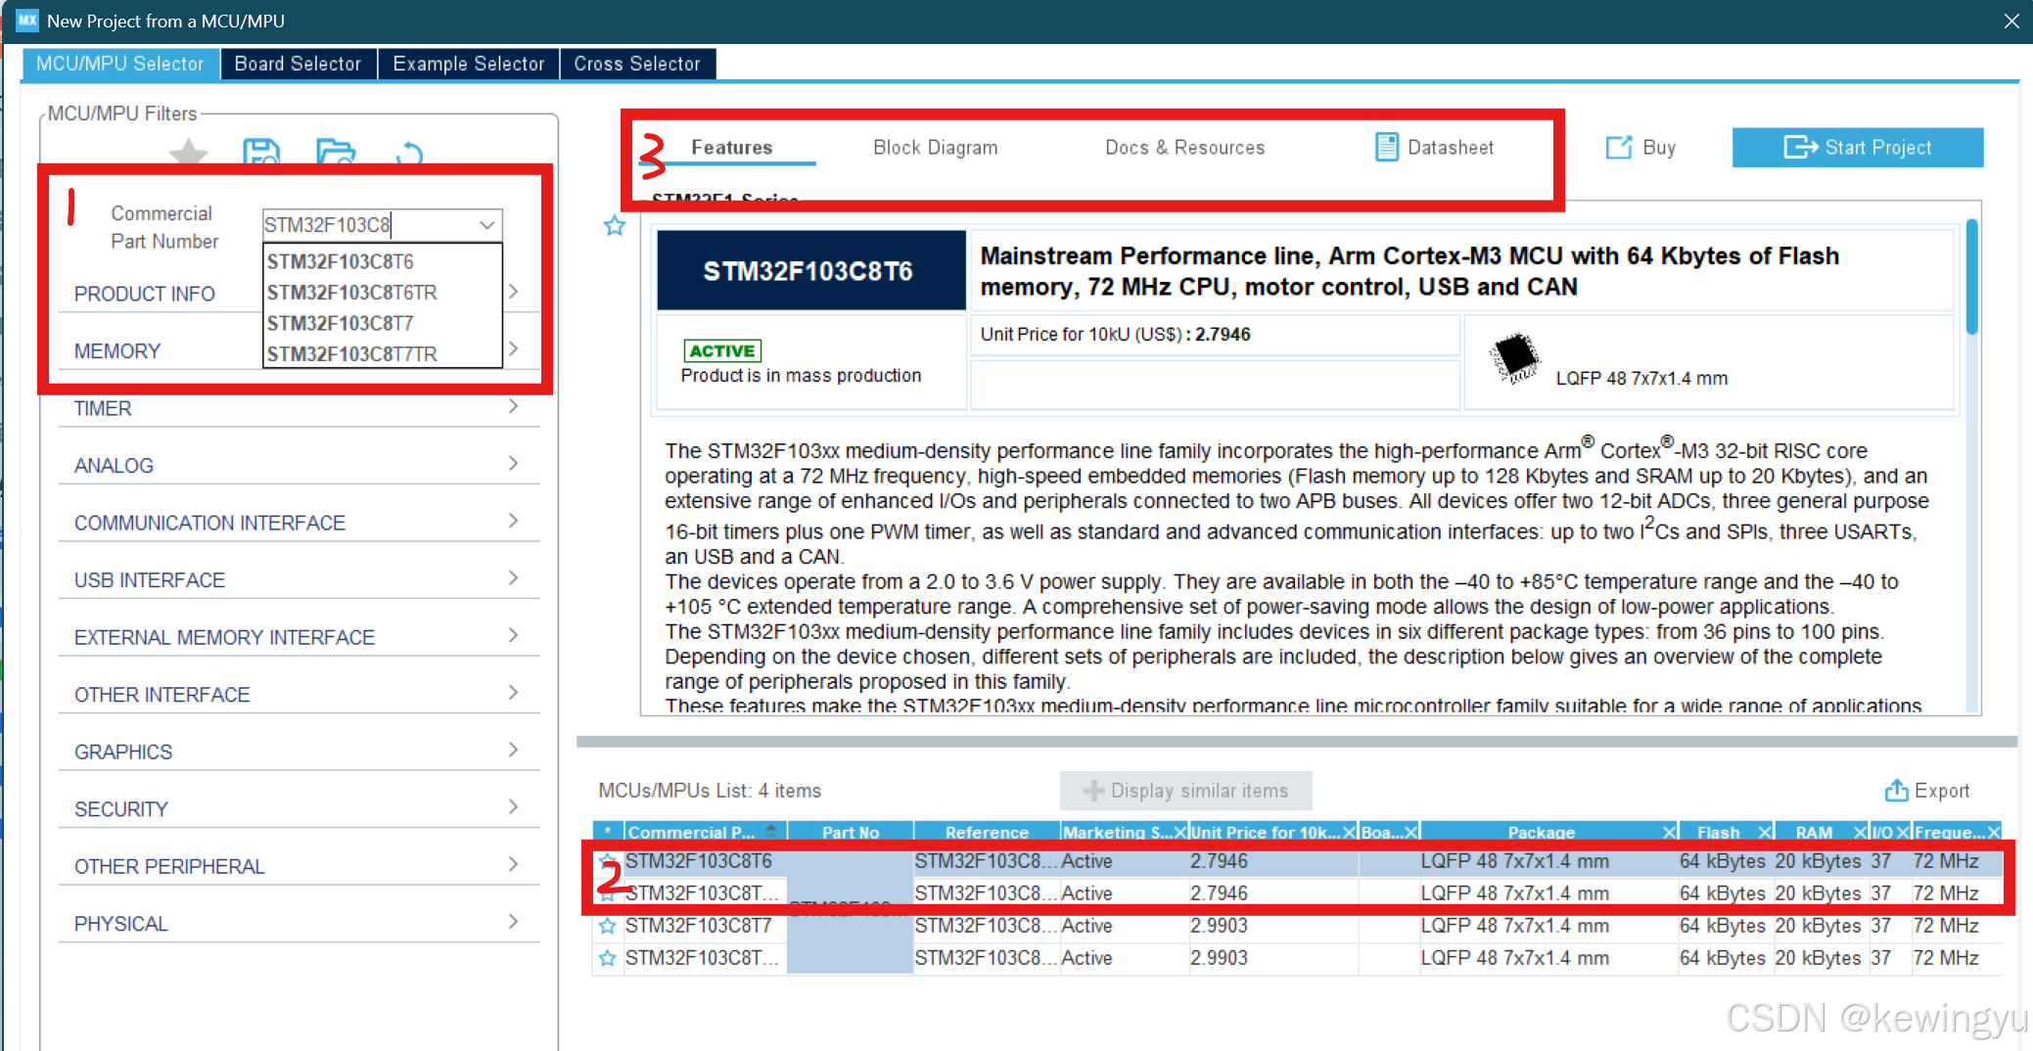Expand the PRODUCT INFO section
This screenshot has height=1051, width=2033.
coord(513,292)
